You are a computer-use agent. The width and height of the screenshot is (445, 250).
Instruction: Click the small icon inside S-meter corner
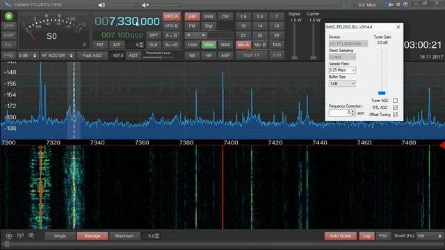[x=84, y=44]
